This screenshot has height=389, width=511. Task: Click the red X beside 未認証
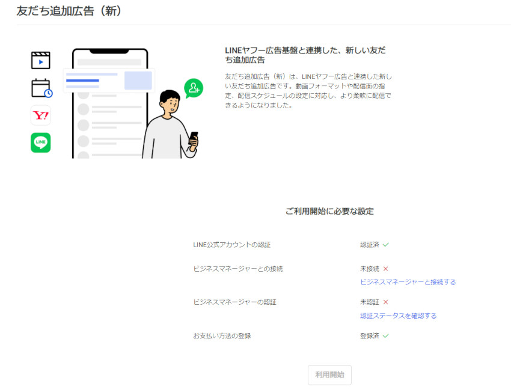coord(386,302)
